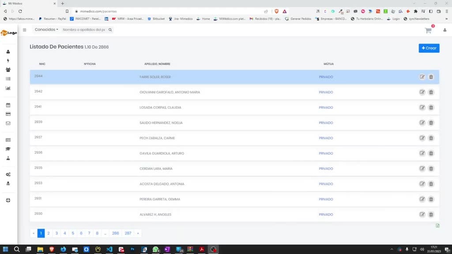The image size is (452, 254).
Task: Jump to last page 287
Action: coord(128,233)
